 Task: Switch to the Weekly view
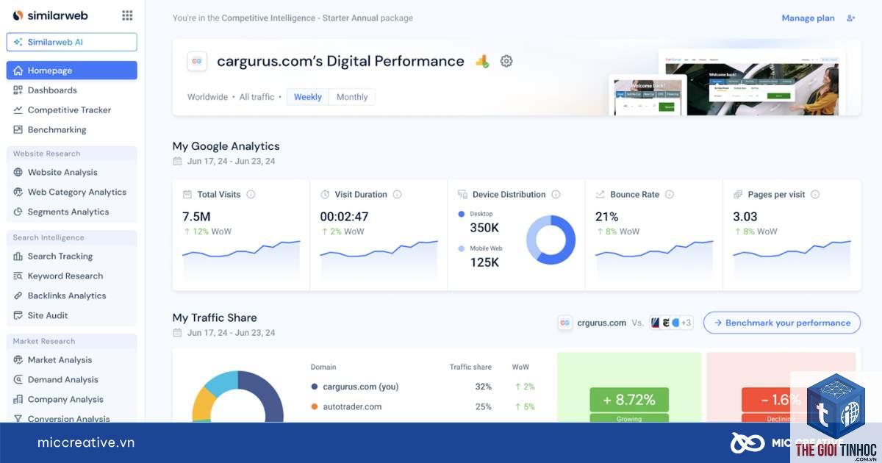coord(308,97)
